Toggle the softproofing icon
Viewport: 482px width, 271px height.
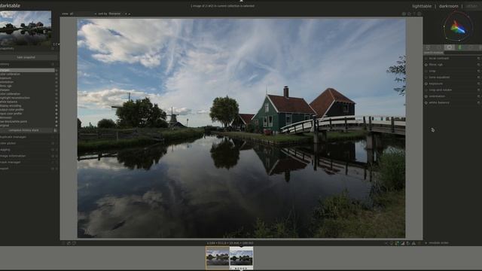[x=408, y=243]
